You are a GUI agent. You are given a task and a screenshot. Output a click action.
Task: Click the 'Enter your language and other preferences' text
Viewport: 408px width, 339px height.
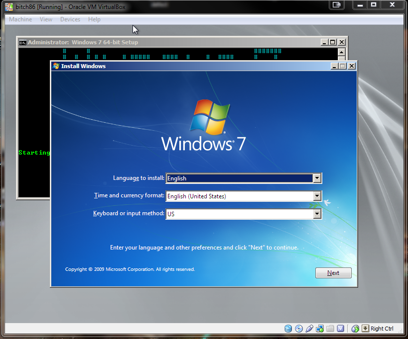204,248
